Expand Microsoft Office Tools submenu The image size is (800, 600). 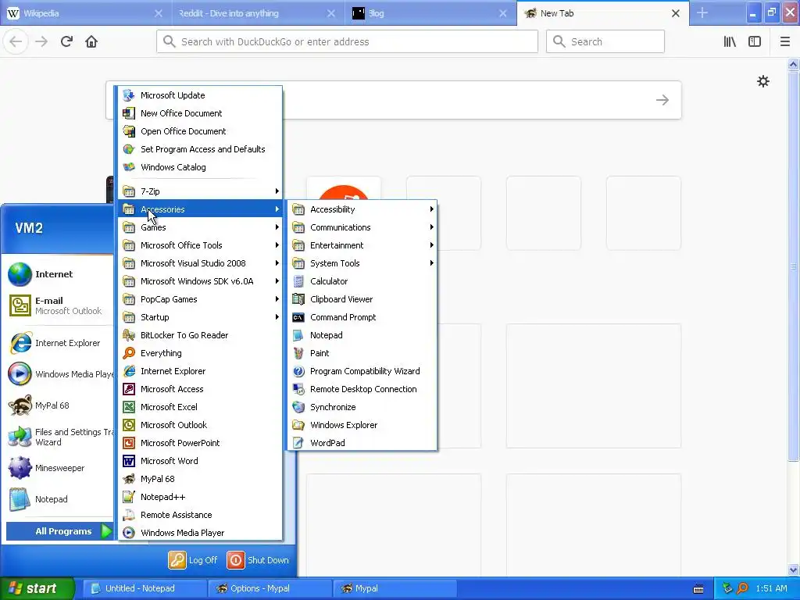pos(200,245)
